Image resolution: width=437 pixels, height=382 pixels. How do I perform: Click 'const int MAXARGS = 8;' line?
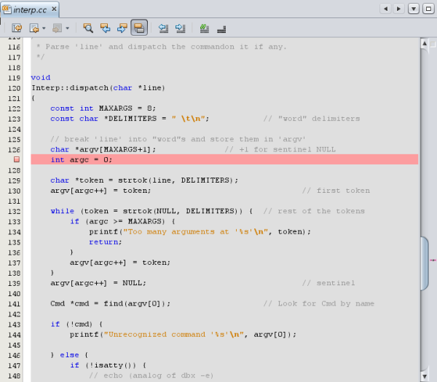(x=103, y=108)
